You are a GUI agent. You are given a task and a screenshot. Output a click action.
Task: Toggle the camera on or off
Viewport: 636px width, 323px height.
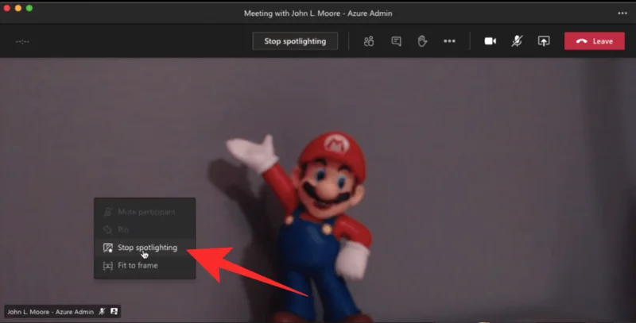click(490, 41)
